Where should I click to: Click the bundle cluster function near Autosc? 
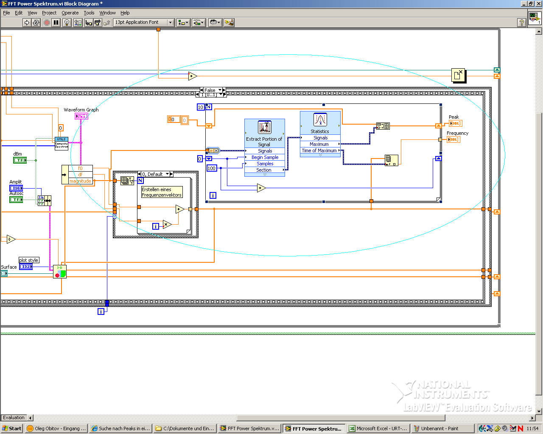(x=45, y=201)
